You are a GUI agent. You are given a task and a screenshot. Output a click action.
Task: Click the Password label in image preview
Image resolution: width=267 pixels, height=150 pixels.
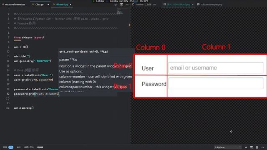pyautogui.click(x=154, y=84)
